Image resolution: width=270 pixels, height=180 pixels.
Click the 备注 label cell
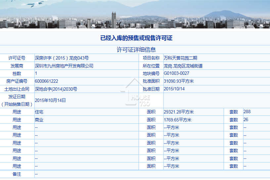click(x=17, y=174)
